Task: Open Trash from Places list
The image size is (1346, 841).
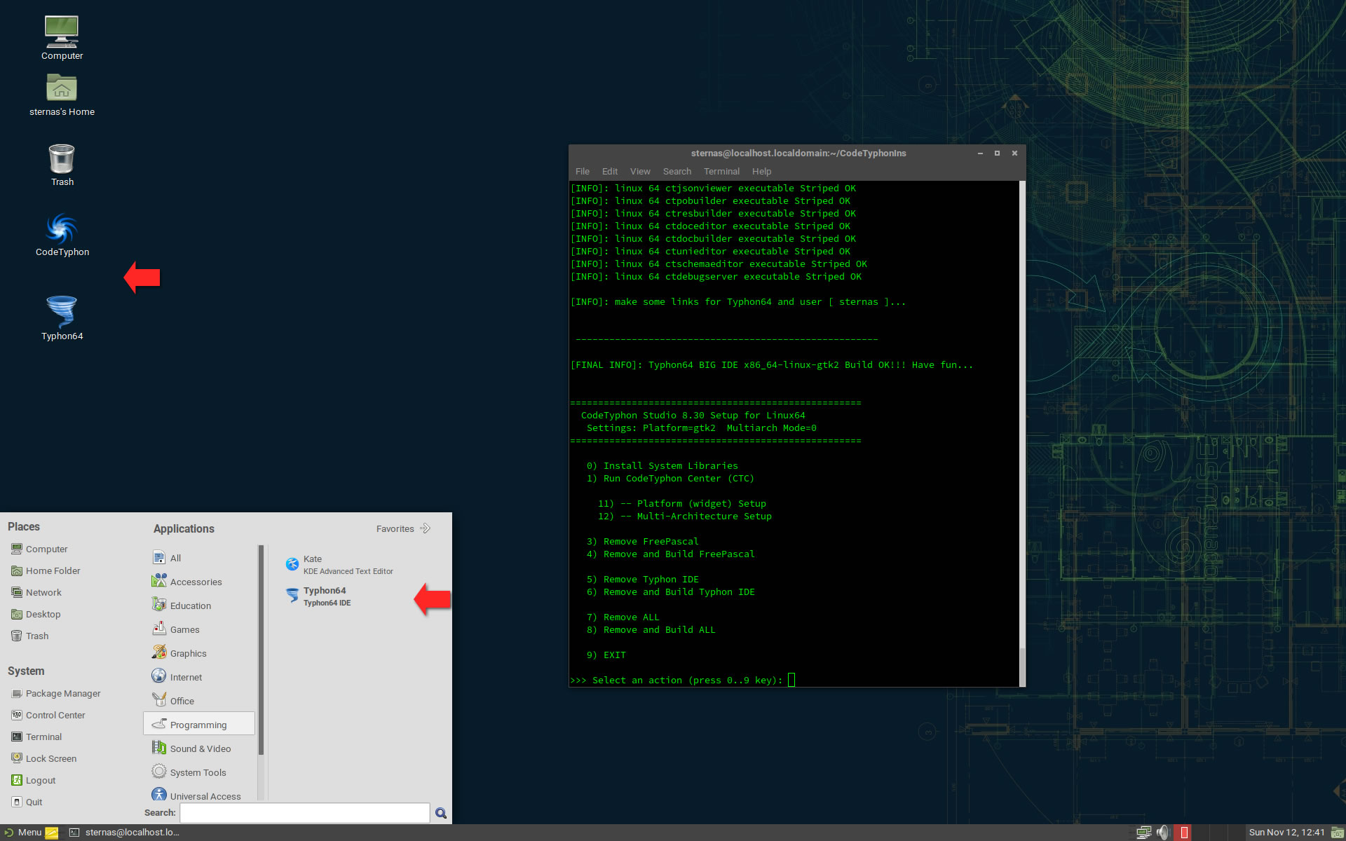Action: coord(30,636)
